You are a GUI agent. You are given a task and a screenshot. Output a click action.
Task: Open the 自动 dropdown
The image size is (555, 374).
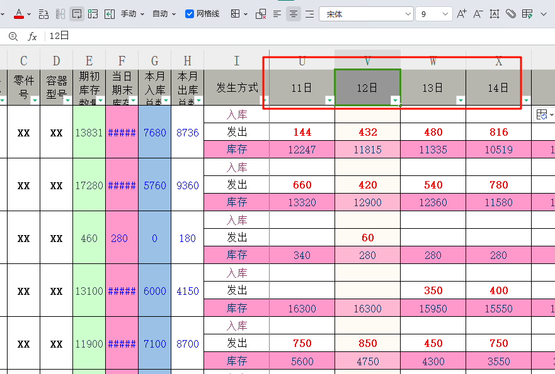click(x=164, y=14)
